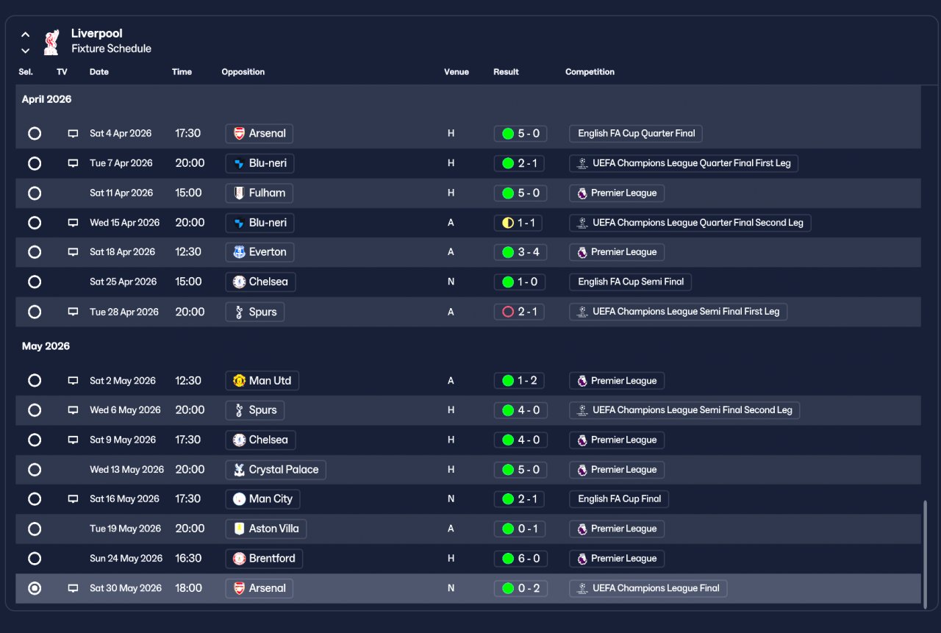941x633 pixels.
Task: Click the Liverpool club crest icon
Action: coord(51,42)
